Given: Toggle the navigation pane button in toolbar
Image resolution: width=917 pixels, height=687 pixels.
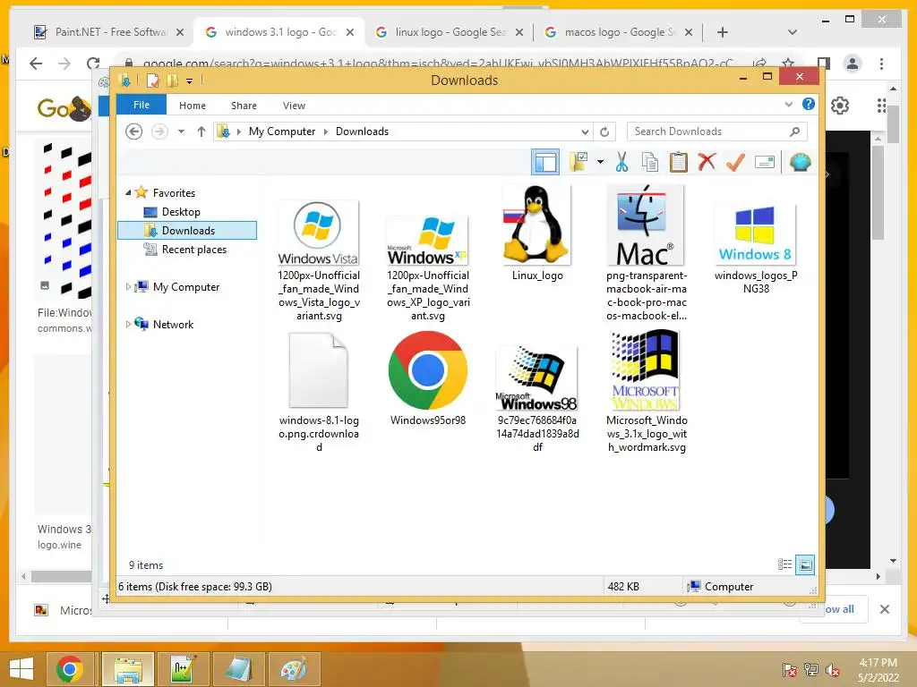Looking at the screenshot, I should pos(545,162).
